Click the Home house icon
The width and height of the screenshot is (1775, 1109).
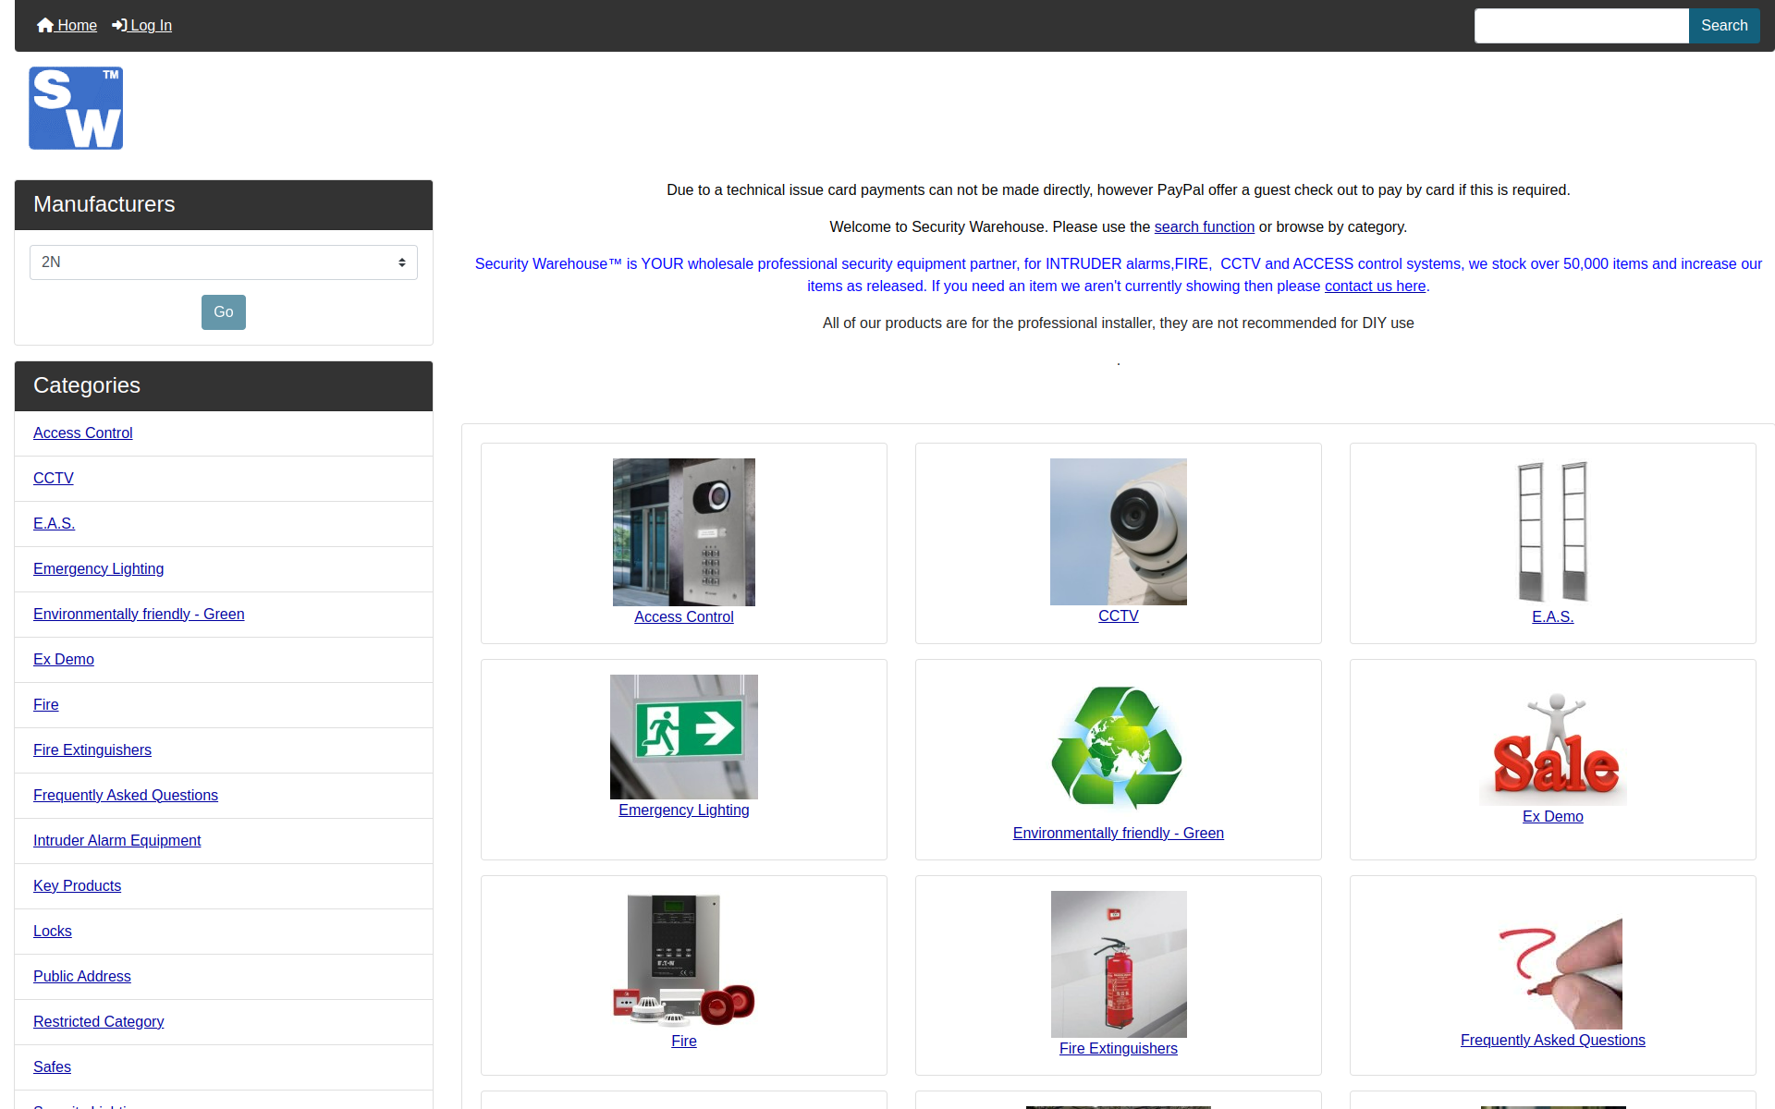pos(45,25)
